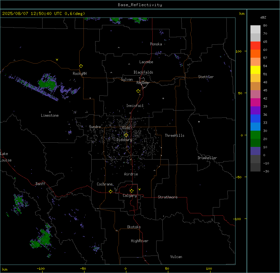Click the Okotoks city label
The image size is (280, 273).
pyautogui.click(x=134, y=227)
